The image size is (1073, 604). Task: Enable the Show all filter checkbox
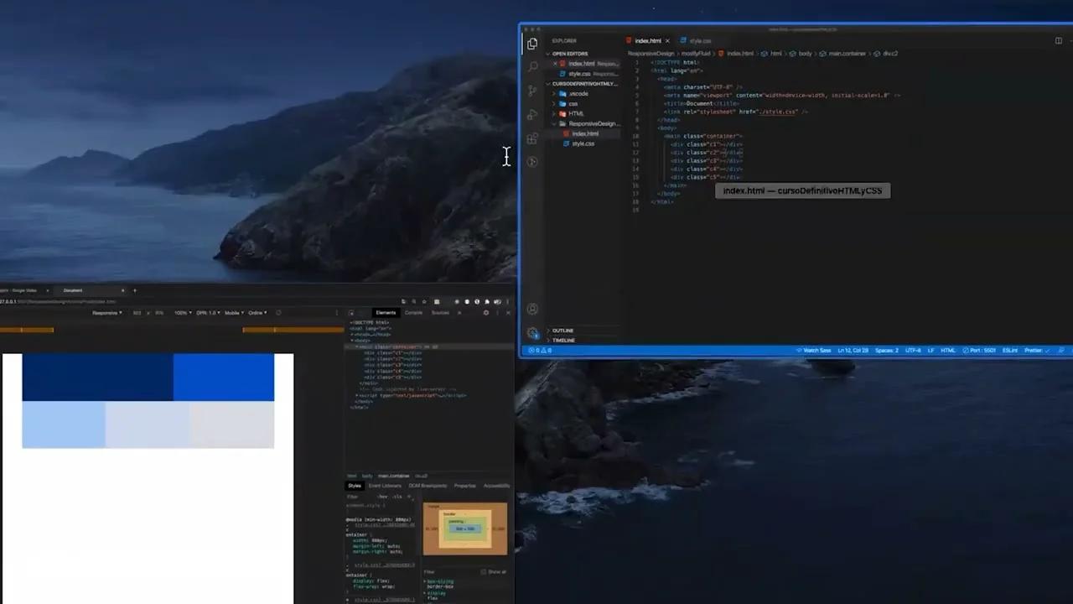pyautogui.click(x=485, y=571)
